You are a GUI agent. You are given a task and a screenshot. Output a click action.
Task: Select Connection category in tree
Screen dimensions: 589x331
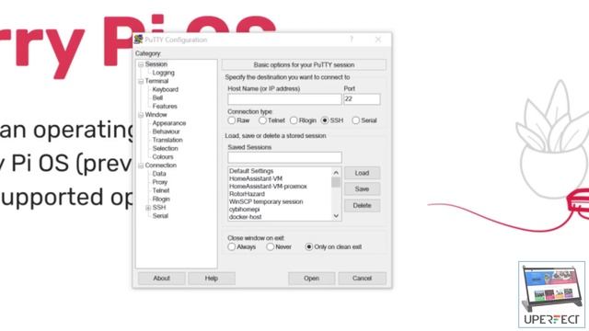tap(161, 165)
